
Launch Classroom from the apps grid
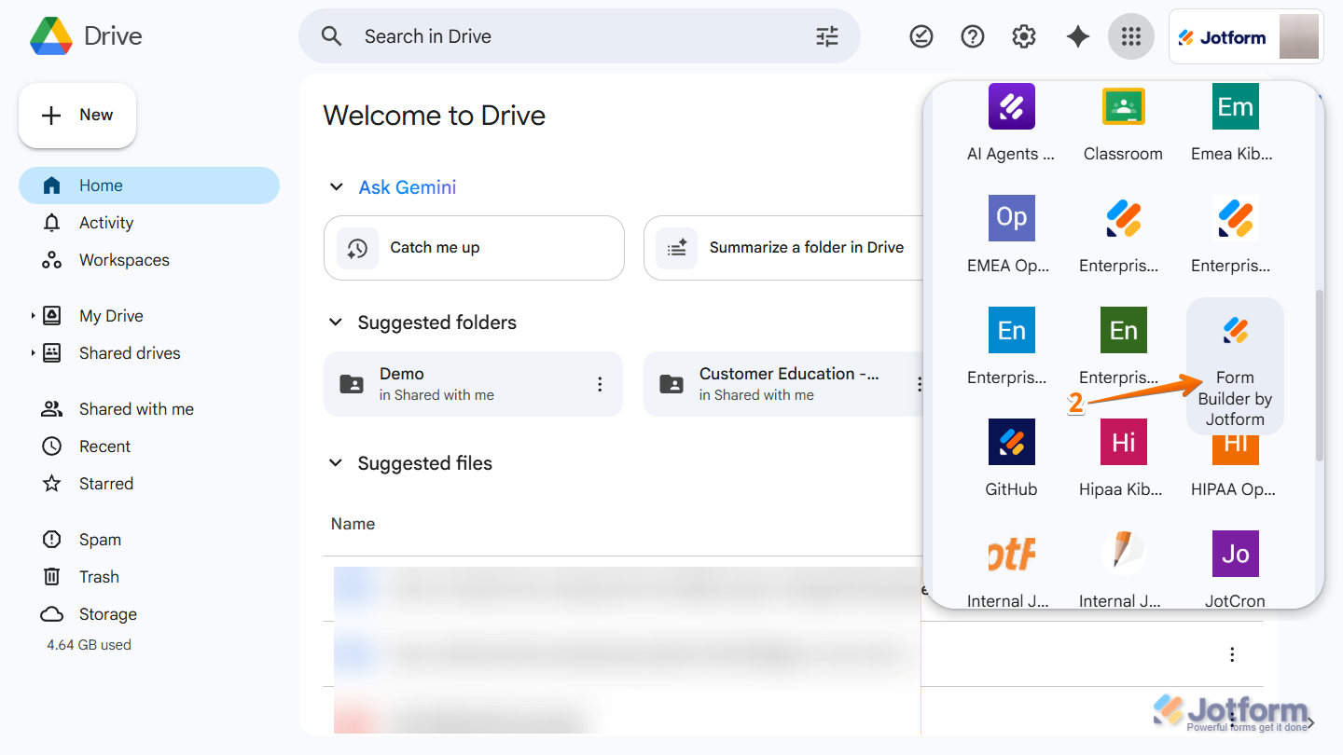pyautogui.click(x=1123, y=124)
